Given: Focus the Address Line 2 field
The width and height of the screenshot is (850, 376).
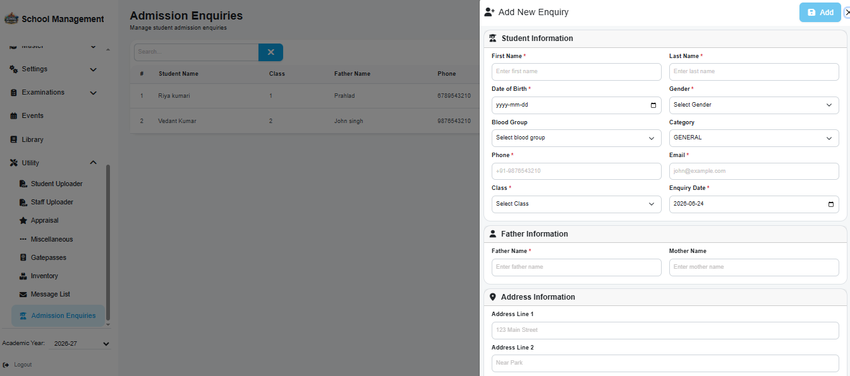Looking at the screenshot, I should (665, 363).
